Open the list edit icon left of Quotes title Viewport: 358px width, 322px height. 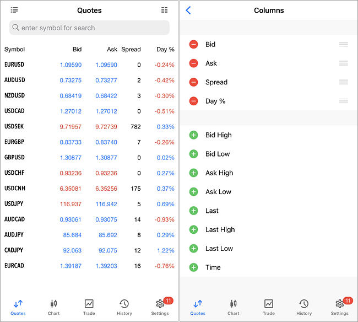click(14, 10)
